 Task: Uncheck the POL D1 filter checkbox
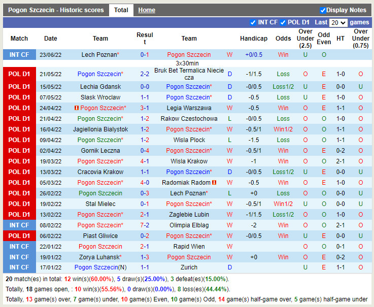(283, 22)
